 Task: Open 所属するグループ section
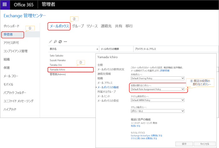coord(107,92)
